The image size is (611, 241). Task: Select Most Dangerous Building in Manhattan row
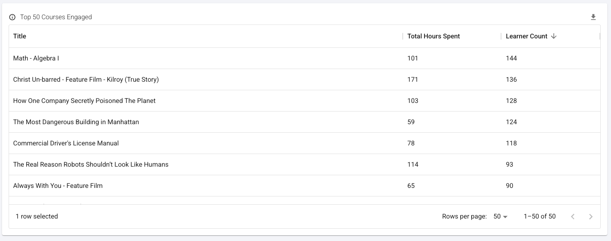(76, 122)
